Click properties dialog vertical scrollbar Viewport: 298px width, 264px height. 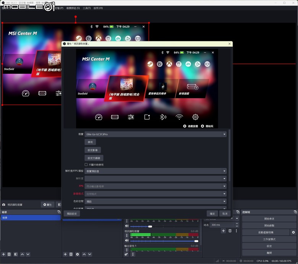(x=230, y=155)
